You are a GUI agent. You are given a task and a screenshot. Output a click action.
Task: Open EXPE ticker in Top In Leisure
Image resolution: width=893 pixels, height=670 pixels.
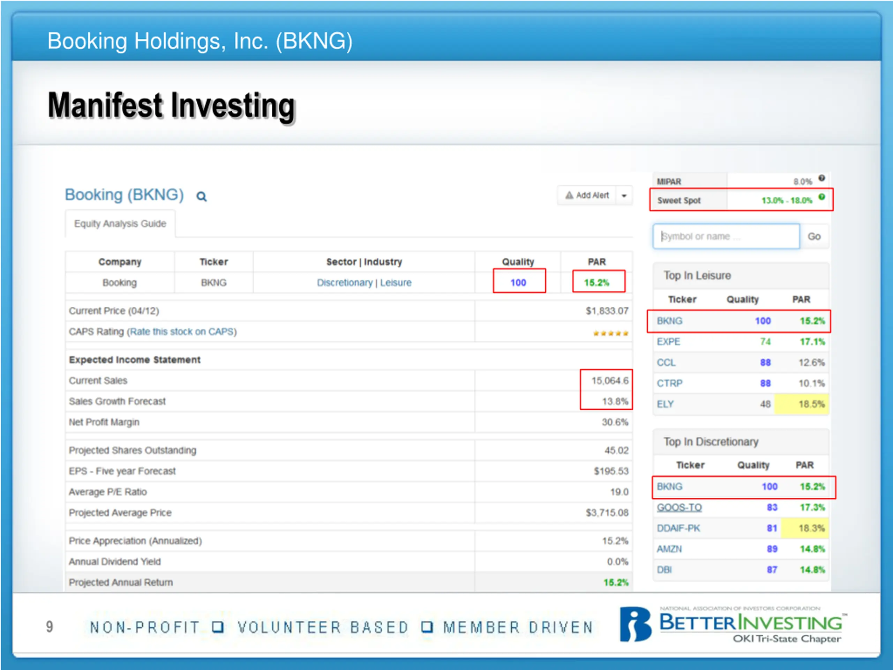[x=668, y=342]
